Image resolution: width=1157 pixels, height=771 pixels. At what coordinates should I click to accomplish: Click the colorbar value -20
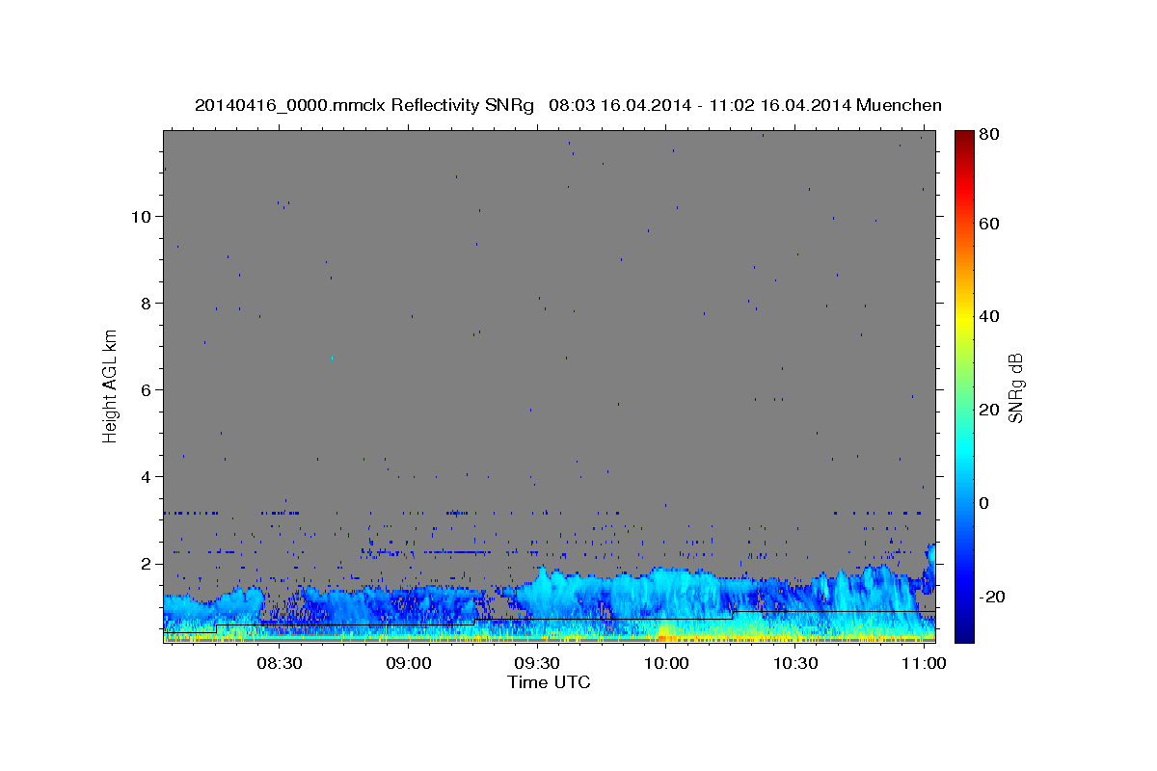[x=992, y=597]
